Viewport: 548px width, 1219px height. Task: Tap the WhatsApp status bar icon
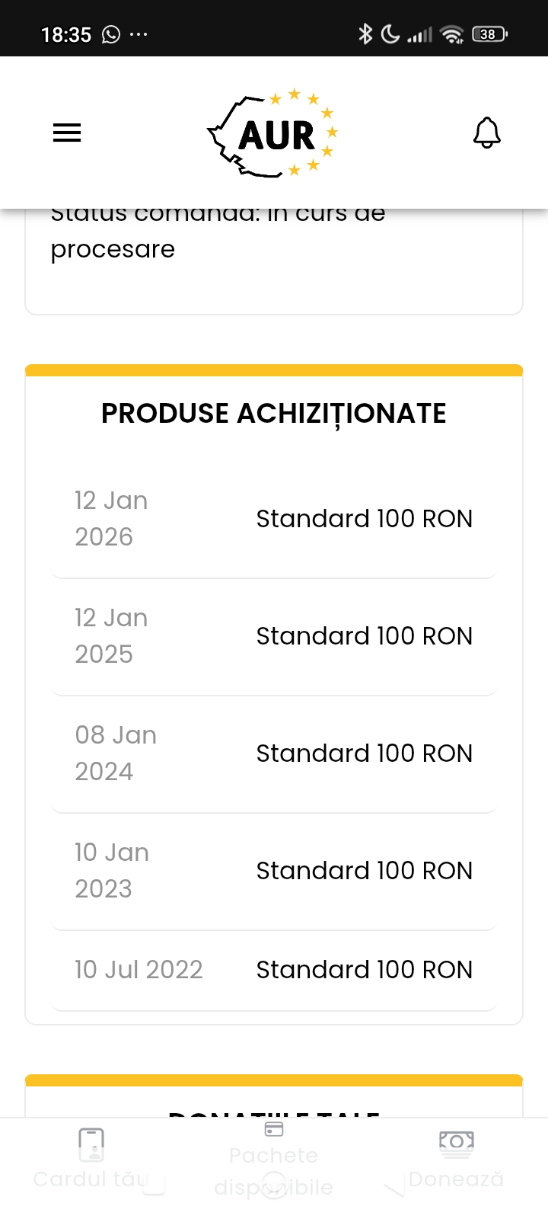click(111, 34)
